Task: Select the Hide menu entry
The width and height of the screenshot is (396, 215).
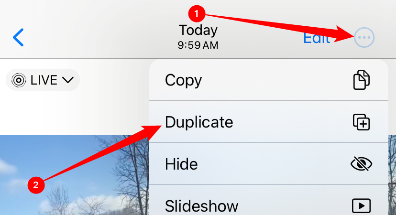Action: [x=269, y=164]
